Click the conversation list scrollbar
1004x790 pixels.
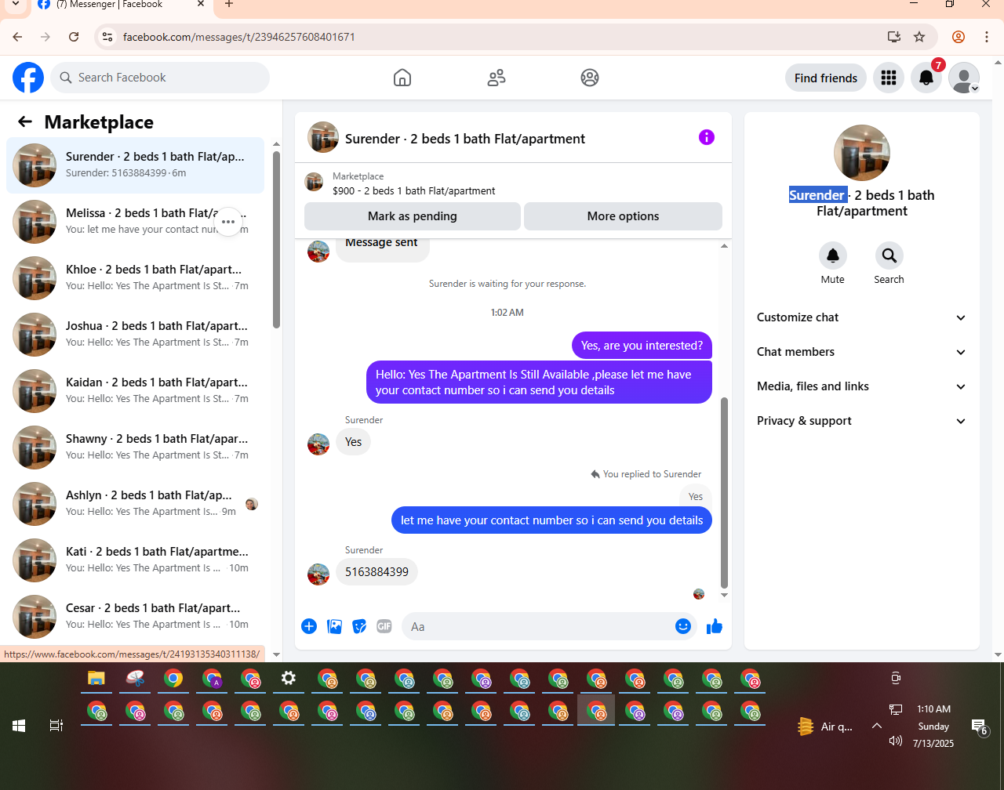[x=276, y=239]
